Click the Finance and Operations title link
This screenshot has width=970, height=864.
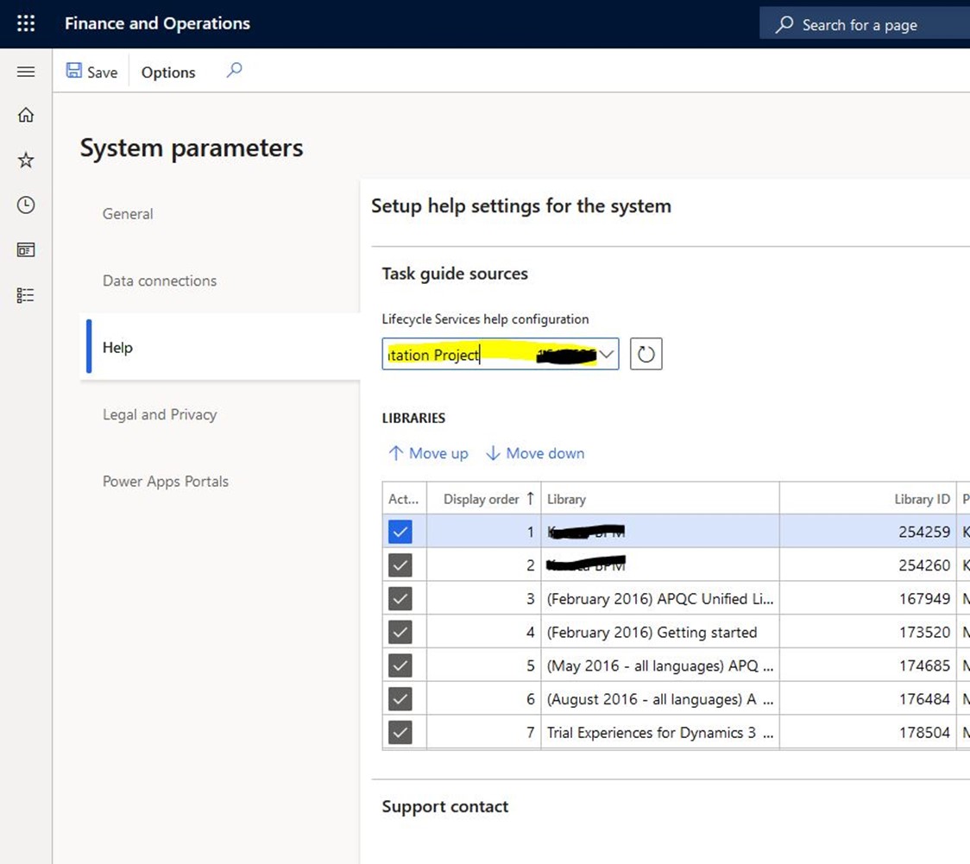coord(157,23)
